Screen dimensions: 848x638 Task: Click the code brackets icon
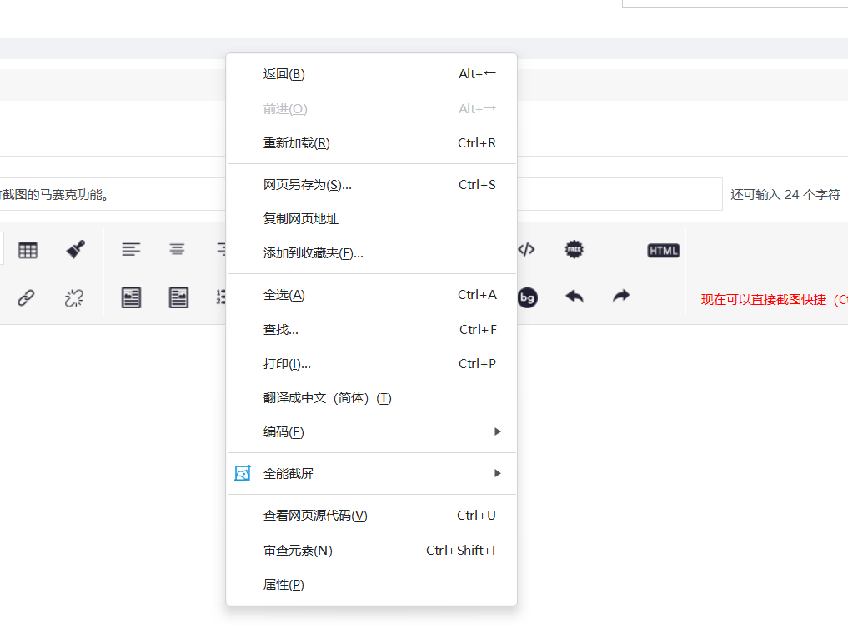pyautogui.click(x=526, y=250)
